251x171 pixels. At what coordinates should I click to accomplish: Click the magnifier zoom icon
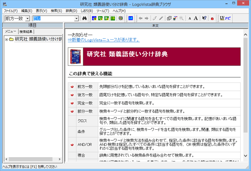pyautogui.click(x=181, y=19)
